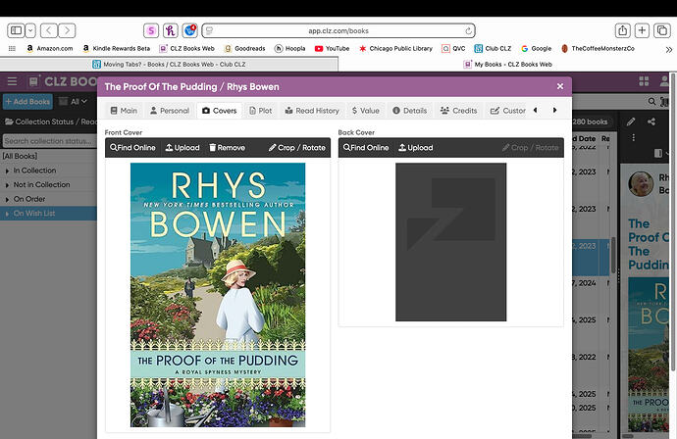Open Hoopla bookmark
The height and width of the screenshot is (439, 677).
coord(289,49)
